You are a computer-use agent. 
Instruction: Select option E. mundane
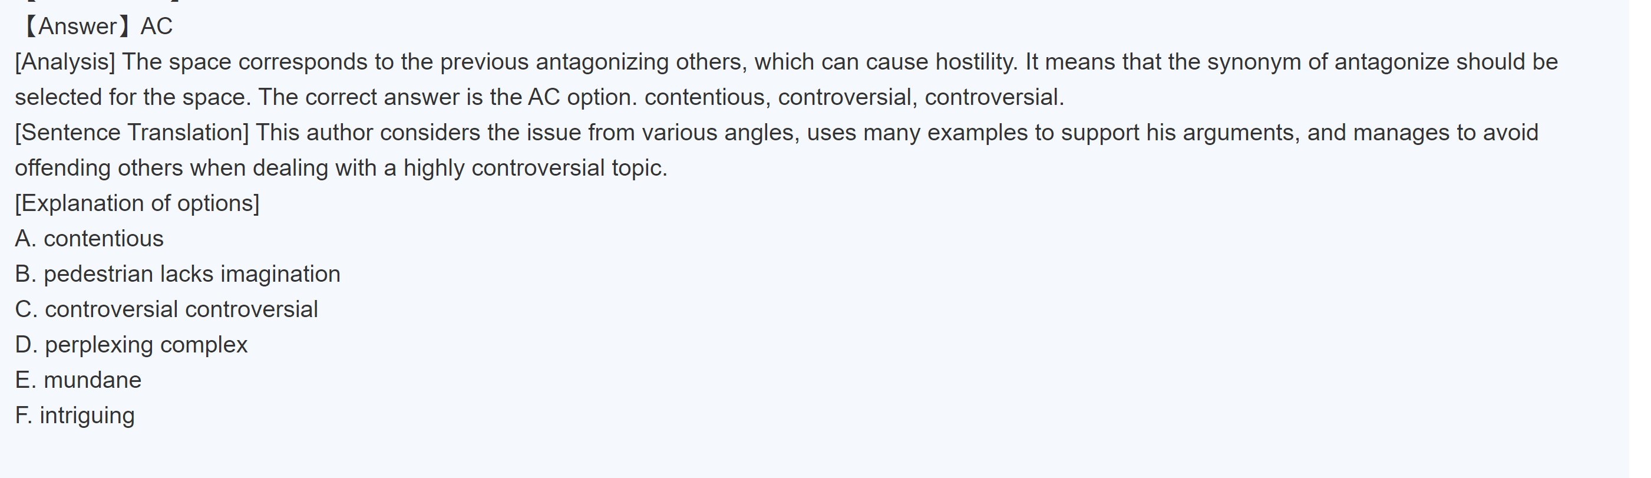[x=78, y=380]
